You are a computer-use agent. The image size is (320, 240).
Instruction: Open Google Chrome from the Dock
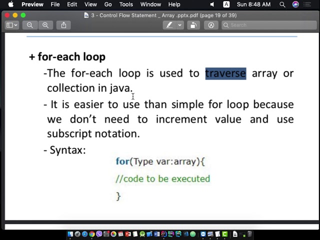pyautogui.click(x=92, y=234)
